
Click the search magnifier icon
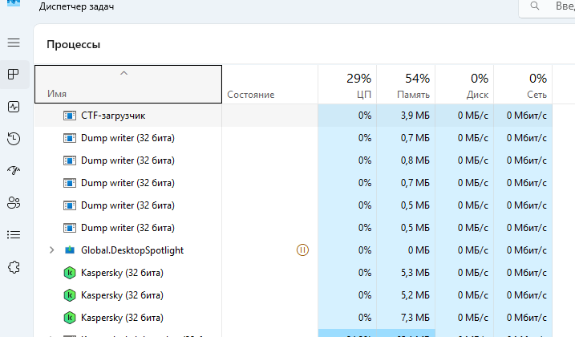click(x=535, y=6)
